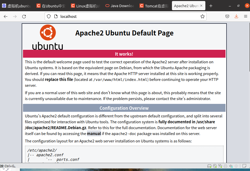Click the forward navigation arrow
Screen dimensions: 250x171
point(15,16)
